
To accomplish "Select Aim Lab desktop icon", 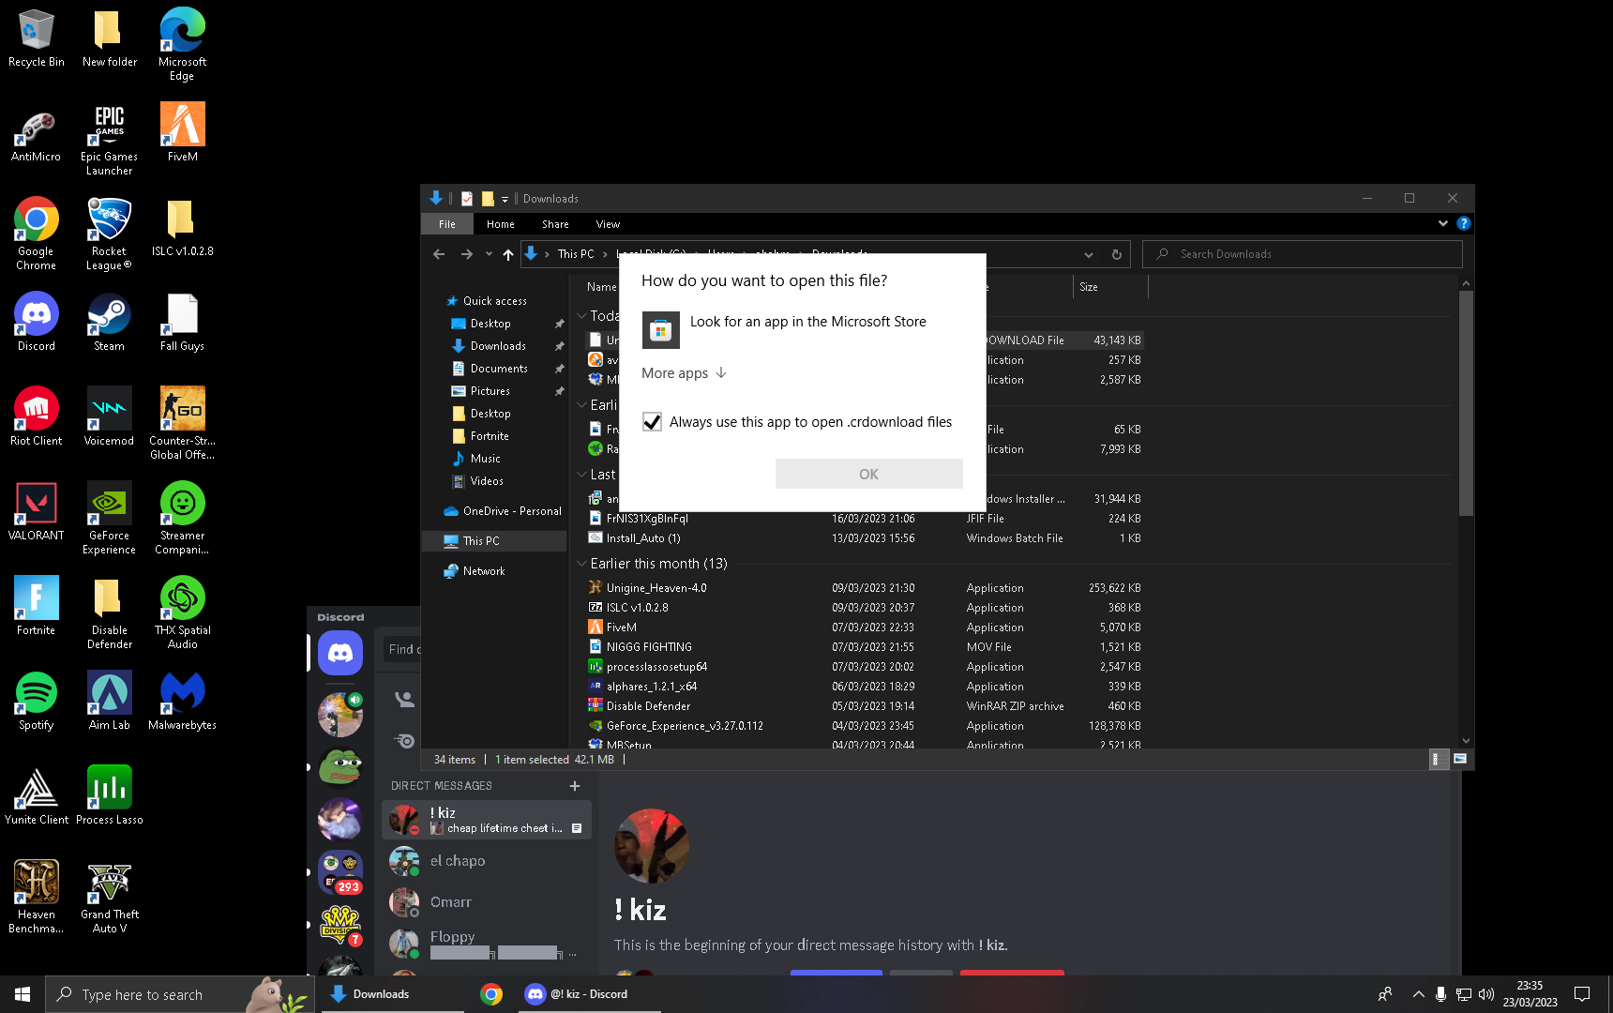I will tap(109, 702).
